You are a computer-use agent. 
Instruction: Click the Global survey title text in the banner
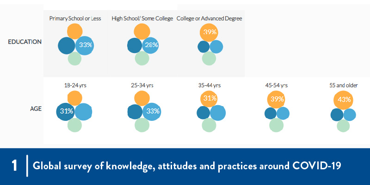[187, 166]
